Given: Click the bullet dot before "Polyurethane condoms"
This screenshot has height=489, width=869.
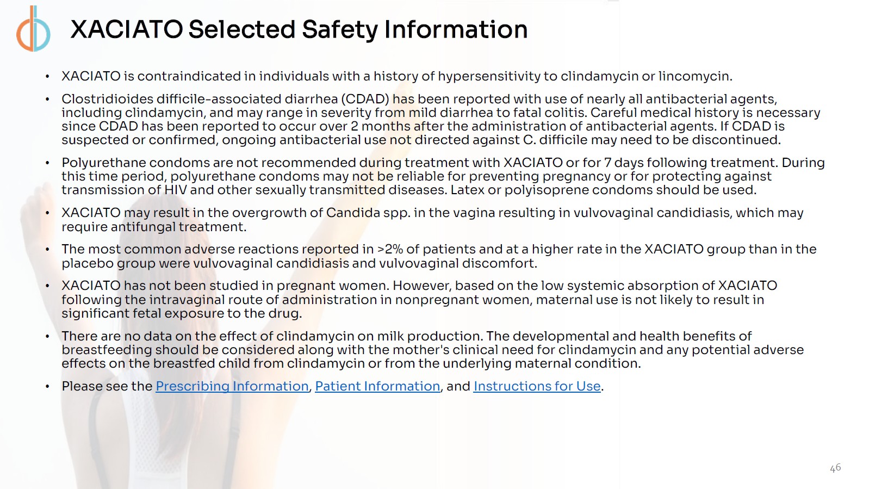Looking at the screenshot, I should point(48,163).
